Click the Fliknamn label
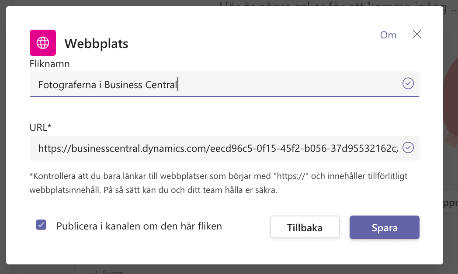The width and height of the screenshot is (458, 274). (x=50, y=64)
